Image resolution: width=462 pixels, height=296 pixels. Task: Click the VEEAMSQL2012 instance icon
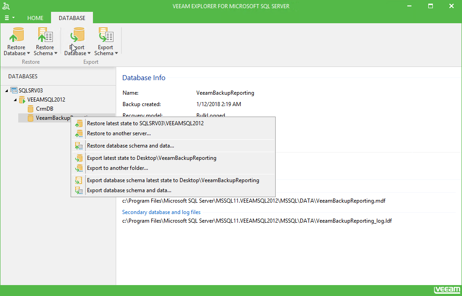(22, 100)
